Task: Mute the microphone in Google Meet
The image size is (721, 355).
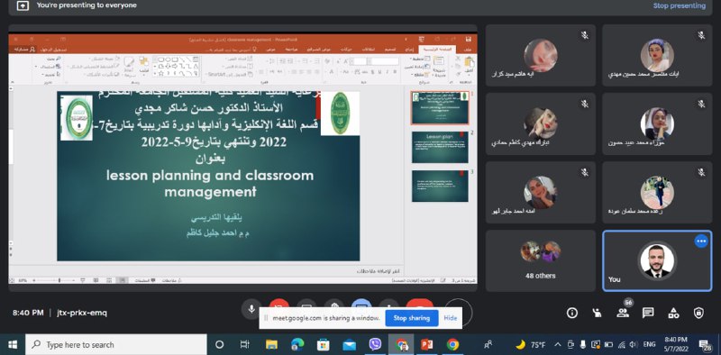Action: (251, 309)
